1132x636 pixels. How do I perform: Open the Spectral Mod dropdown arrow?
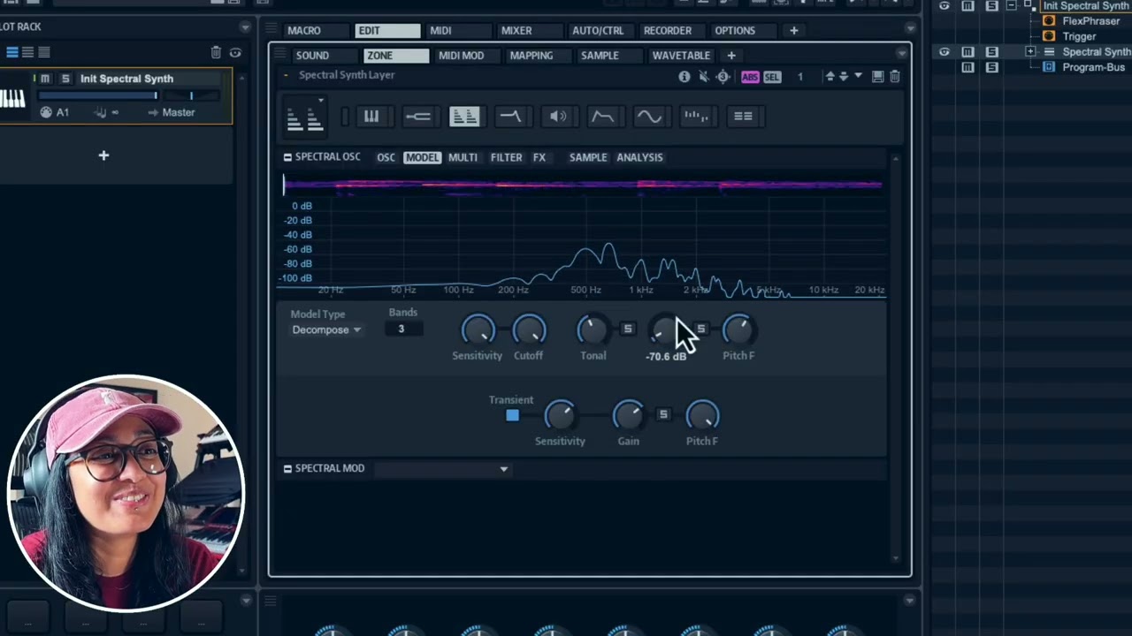pos(504,469)
